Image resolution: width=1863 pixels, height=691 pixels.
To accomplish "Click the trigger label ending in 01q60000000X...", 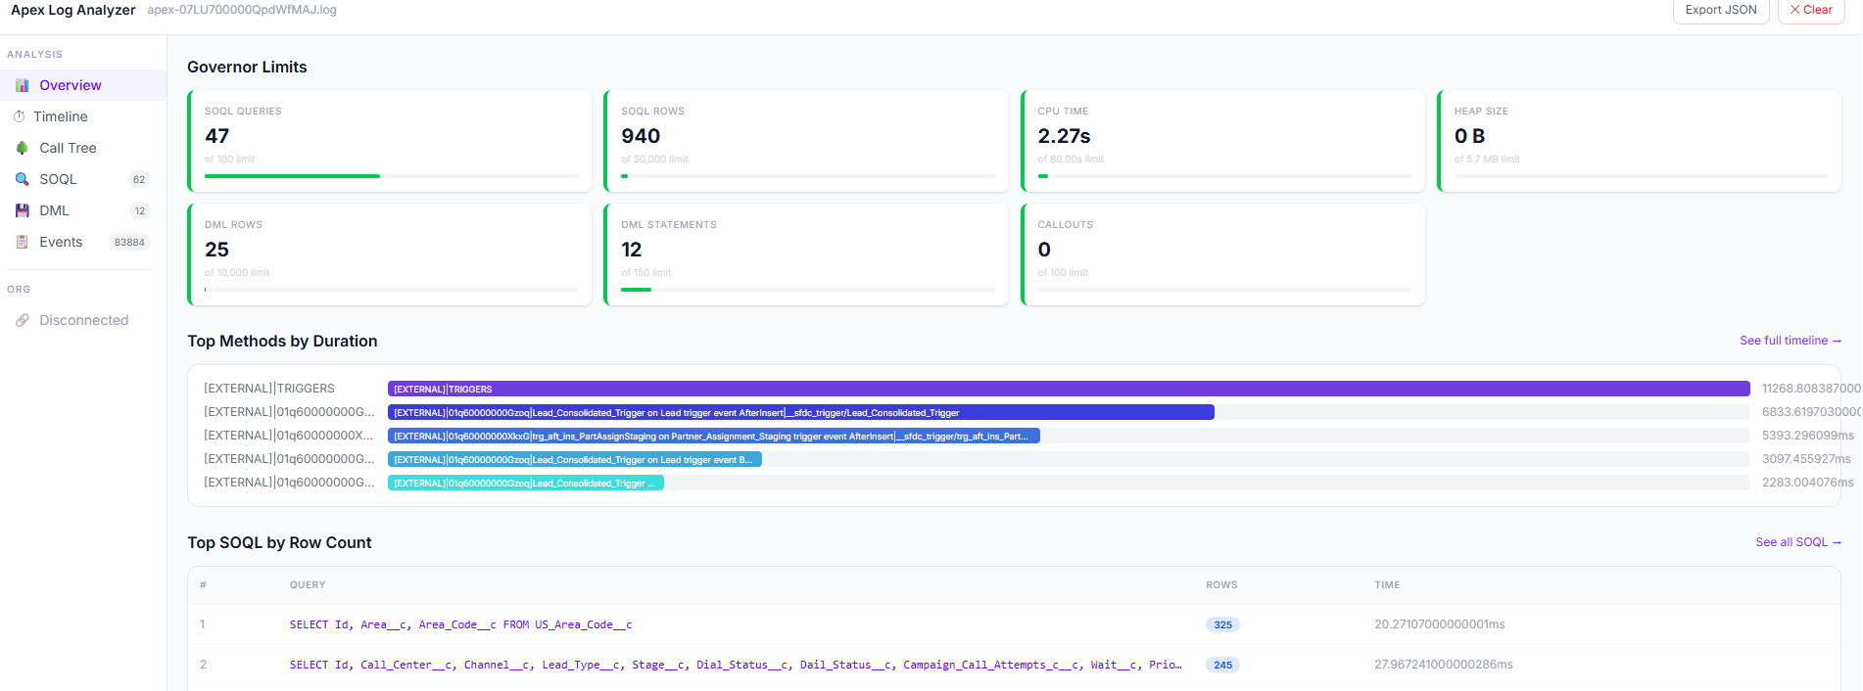I will point(289,436).
